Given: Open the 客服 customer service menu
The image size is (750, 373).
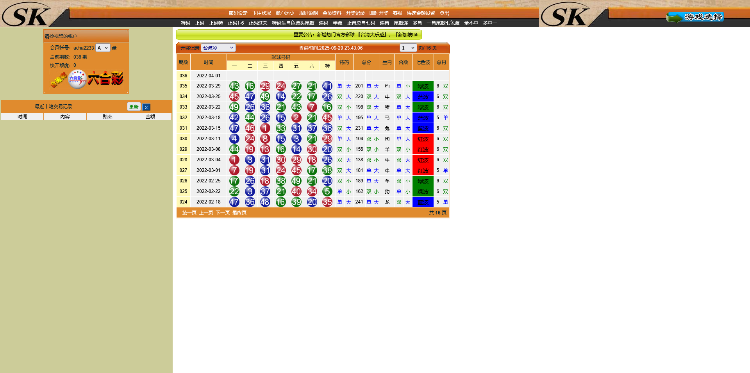Looking at the screenshot, I should 397,13.
